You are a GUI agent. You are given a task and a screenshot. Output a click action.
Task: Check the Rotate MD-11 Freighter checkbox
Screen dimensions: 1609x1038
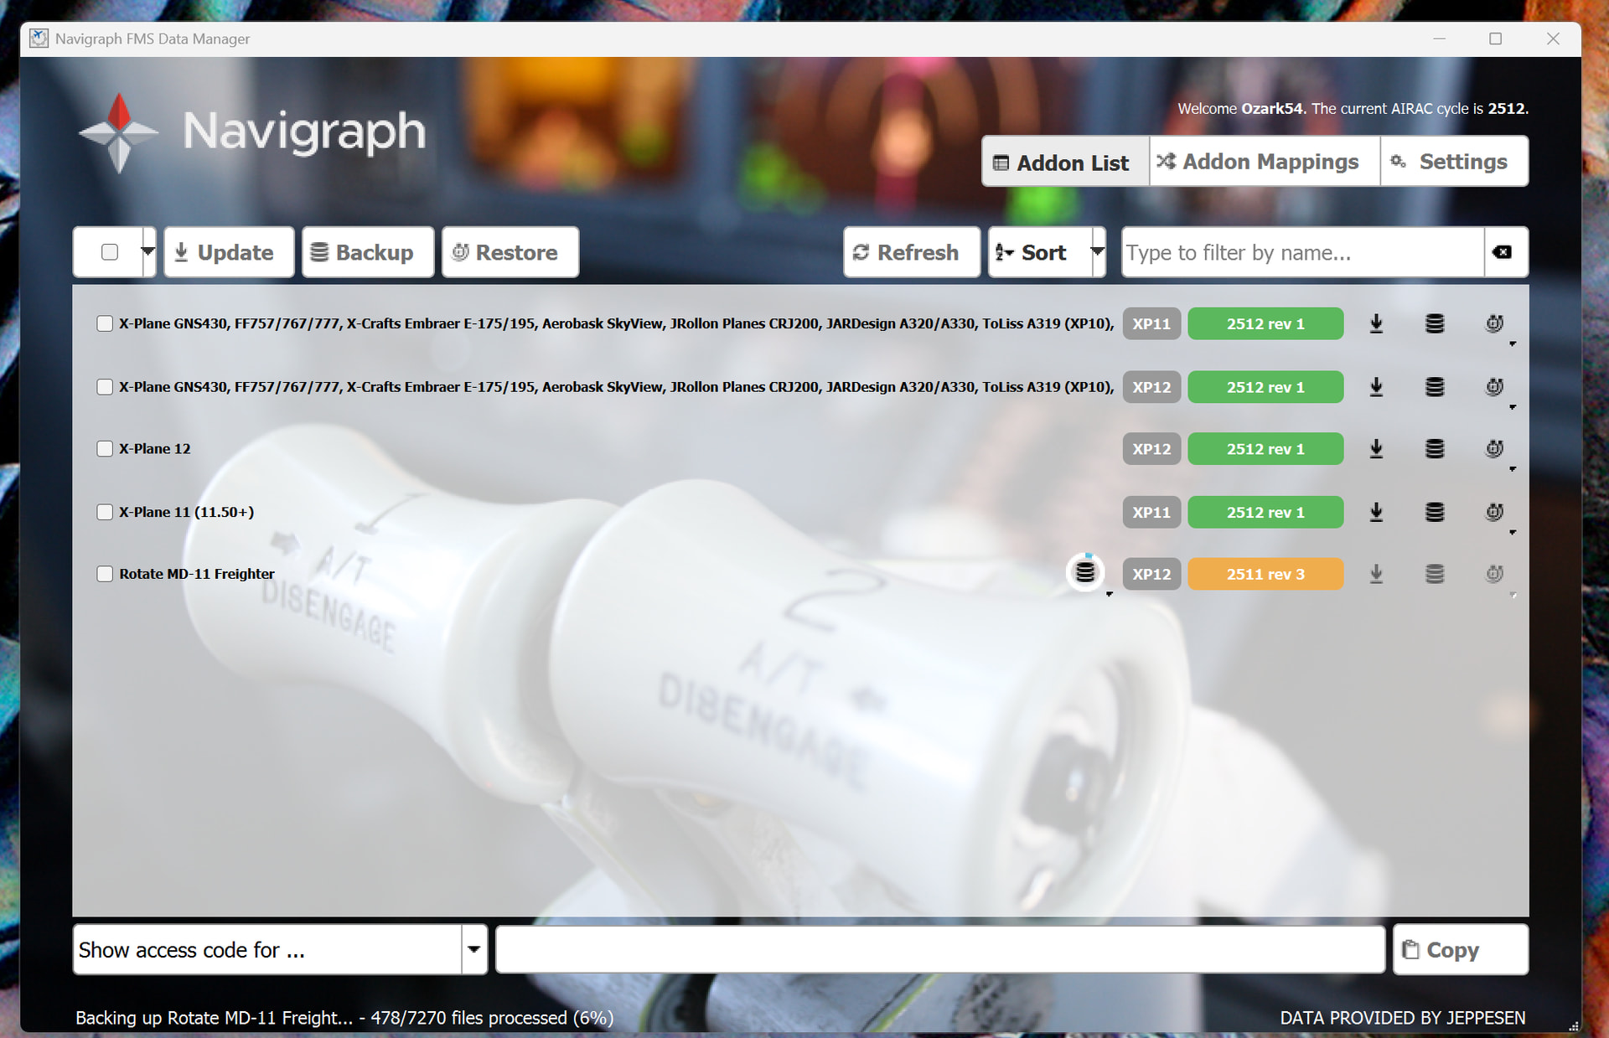point(105,574)
